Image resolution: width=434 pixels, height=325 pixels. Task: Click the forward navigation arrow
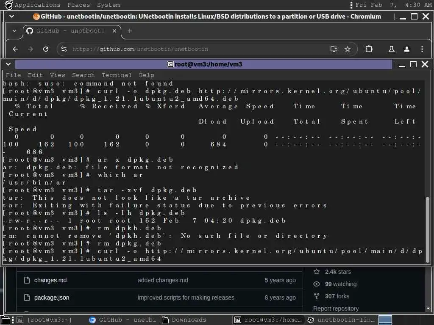pyautogui.click(x=31, y=49)
